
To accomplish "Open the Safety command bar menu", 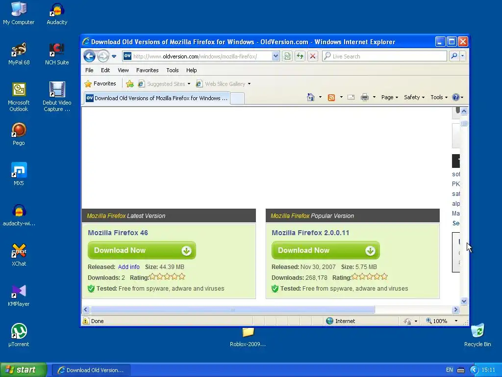I will (x=414, y=97).
